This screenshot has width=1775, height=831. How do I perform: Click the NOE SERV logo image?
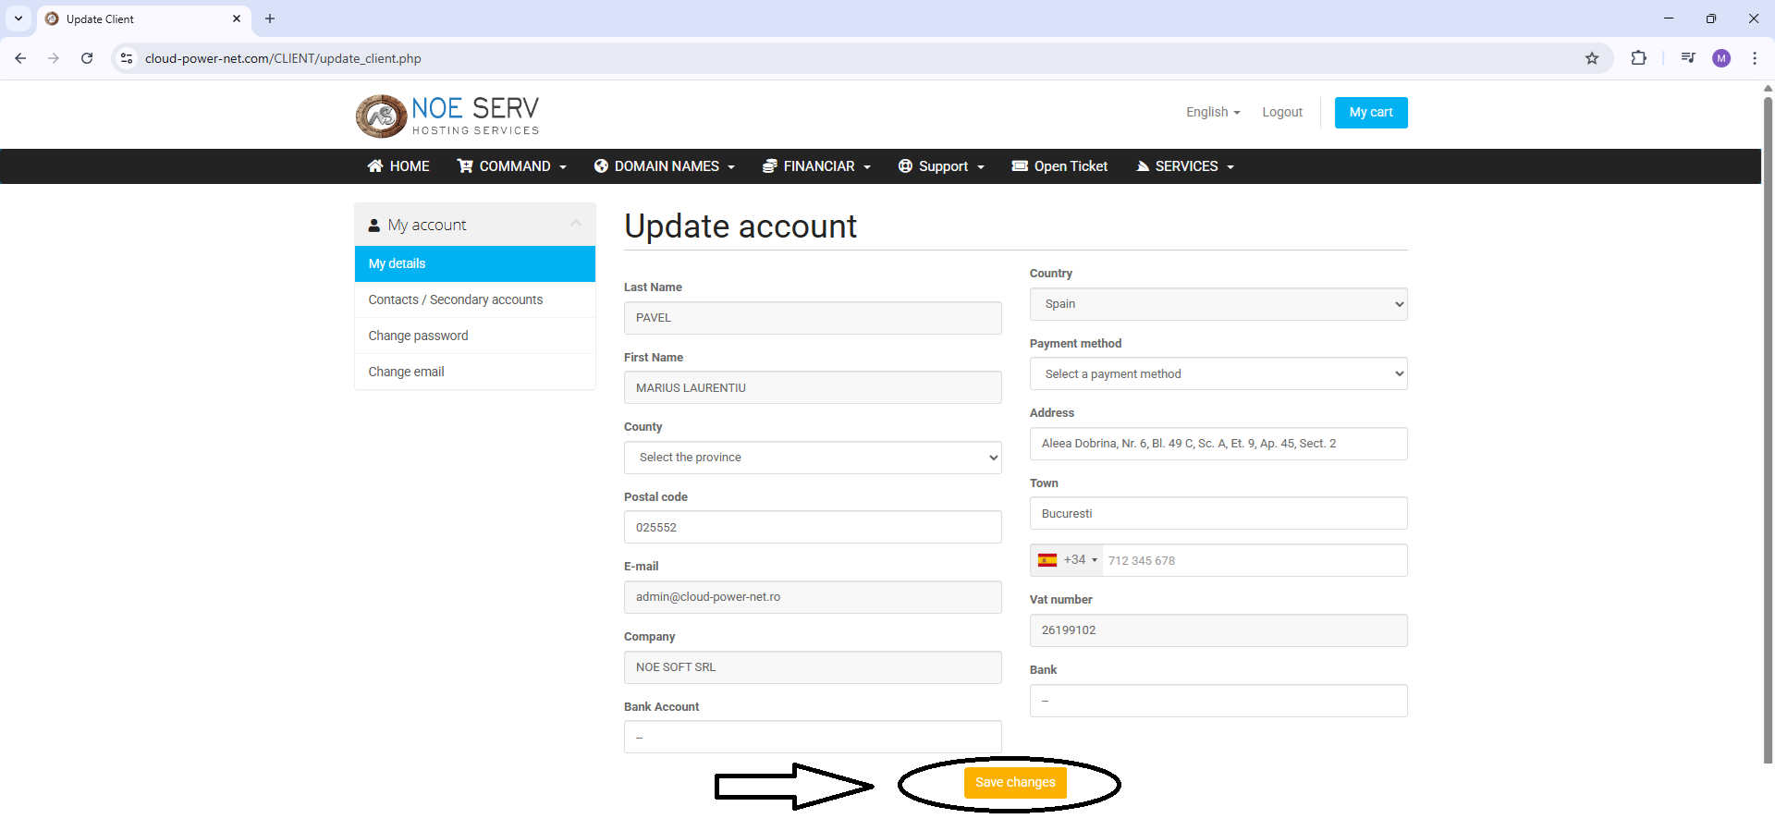447,116
